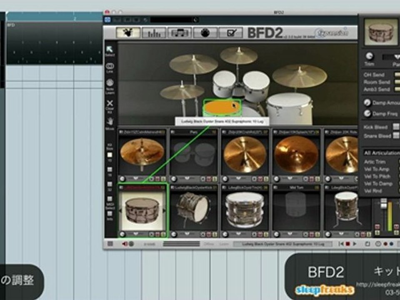Click the Damp Amount knob
The height and width of the screenshot is (300, 400).
tap(367, 102)
